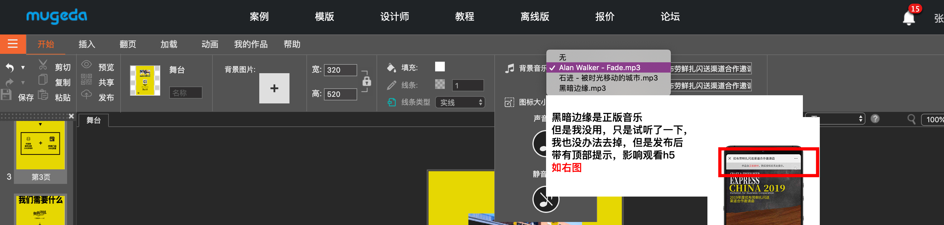Image resolution: width=944 pixels, height=225 pixels.
Task: Click the save floppy disk icon
Action: tap(6, 95)
